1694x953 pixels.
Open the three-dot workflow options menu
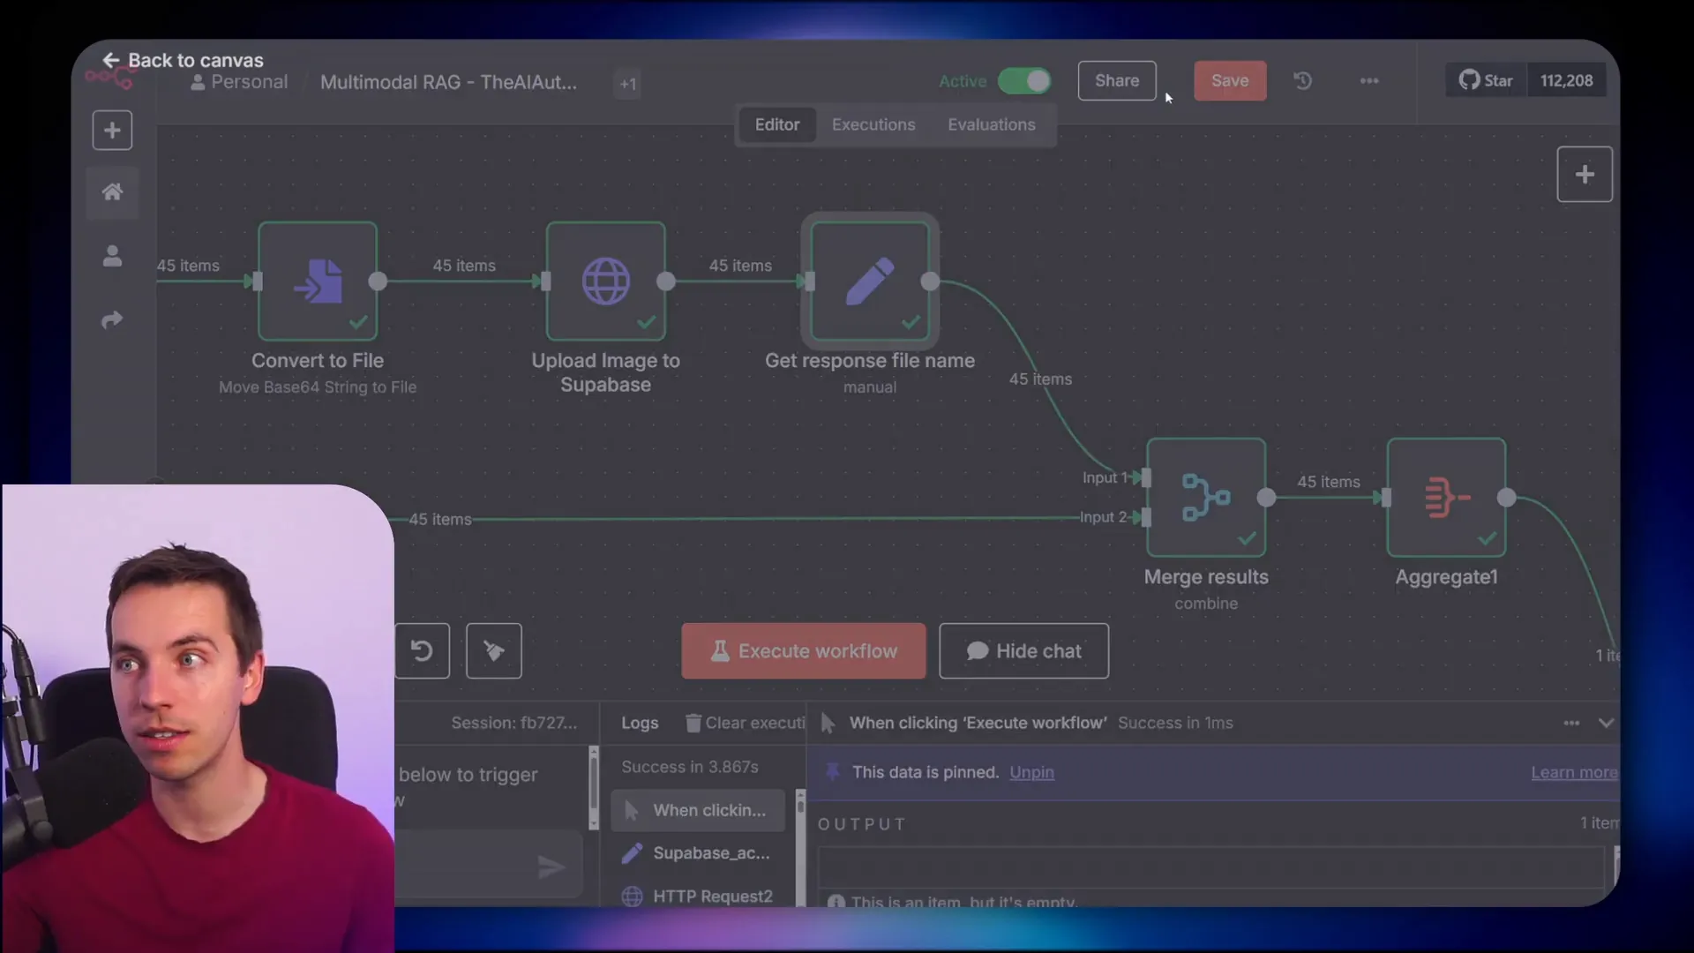1369,80
